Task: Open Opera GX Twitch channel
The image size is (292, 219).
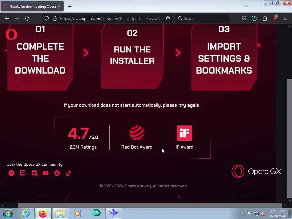Action: click(x=23, y=173)
